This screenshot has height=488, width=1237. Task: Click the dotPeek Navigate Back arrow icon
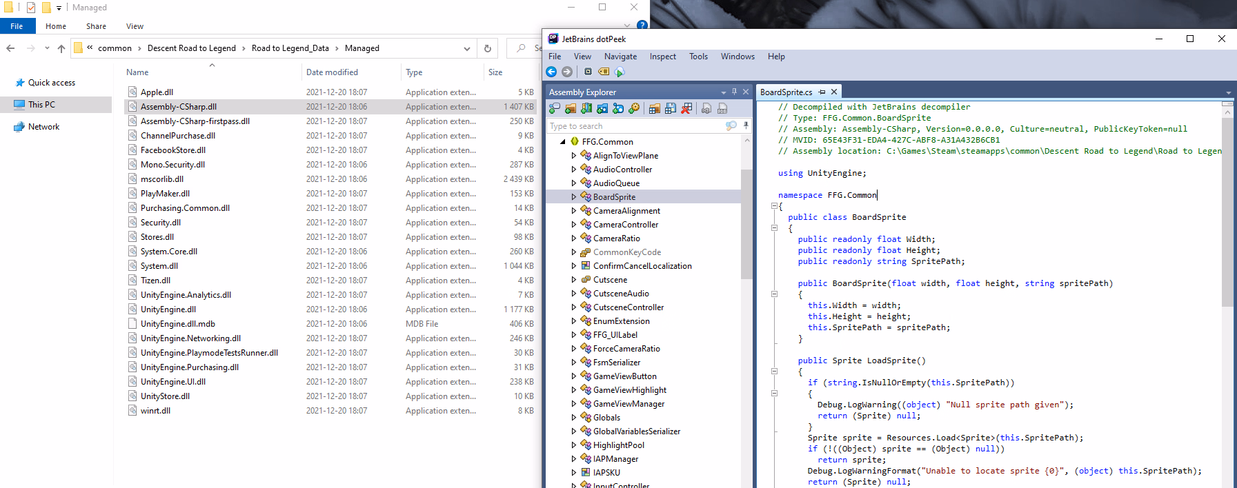pyautogui.click(x=551, y=72)
